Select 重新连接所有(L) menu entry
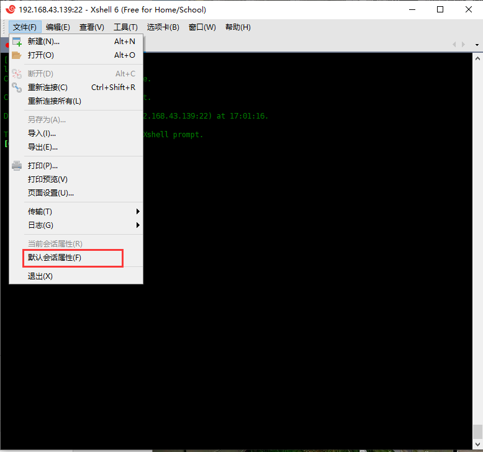The image size is (483, 452). 76,101
